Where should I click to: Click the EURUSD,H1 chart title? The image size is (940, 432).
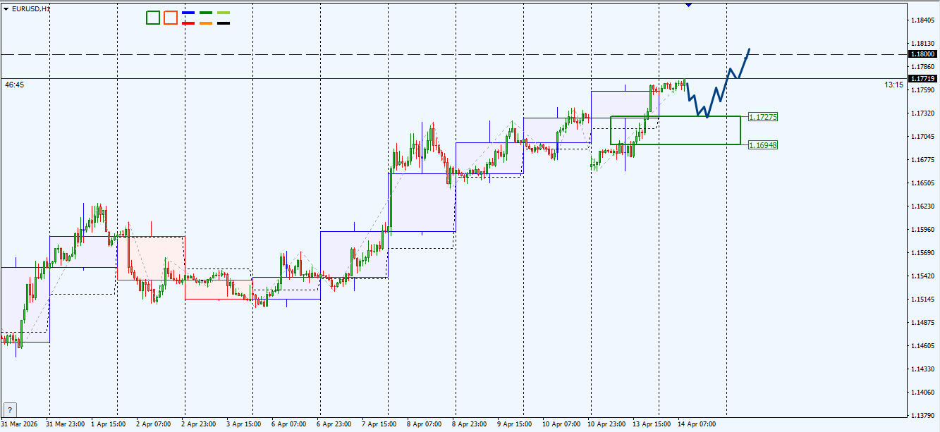tap(31, 8)
